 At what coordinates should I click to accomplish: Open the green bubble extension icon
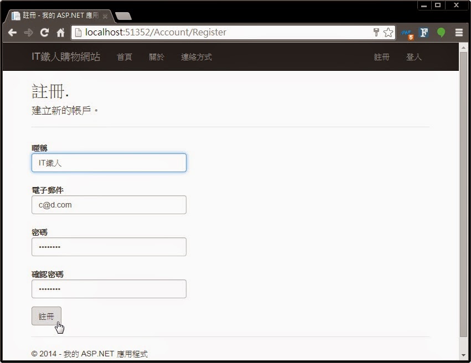[x=441, y=33]
